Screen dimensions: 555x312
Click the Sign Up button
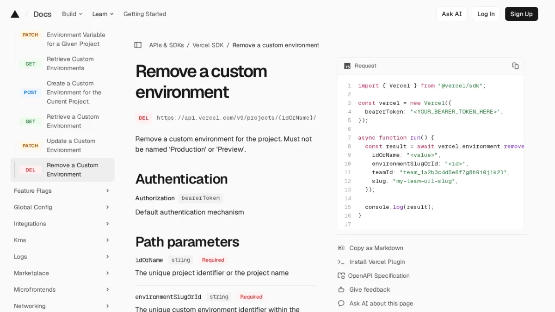[x=522, y=14]
